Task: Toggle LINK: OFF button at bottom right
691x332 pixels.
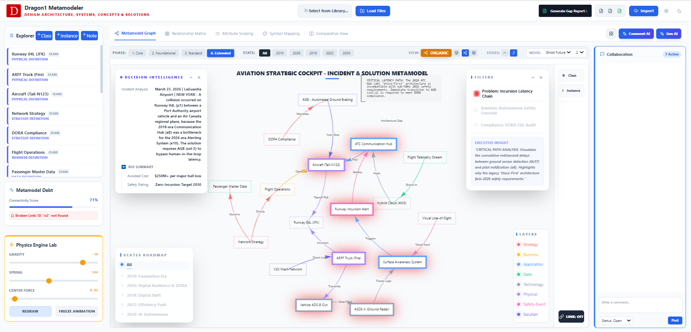Action: coord(571,317)
